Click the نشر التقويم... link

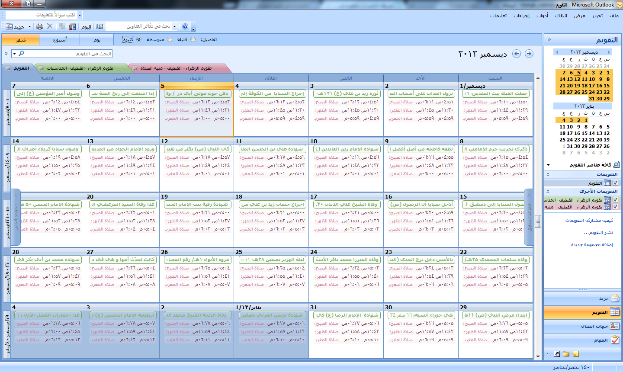[598, 233]
